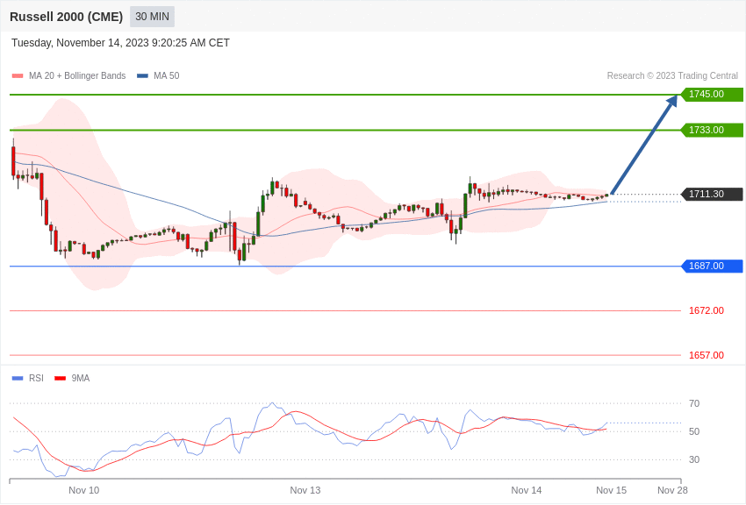Screen dimensions: 746x505
Task: Click the date line Tuesday, November 14, 2023
Action: [x=120, y=43]
